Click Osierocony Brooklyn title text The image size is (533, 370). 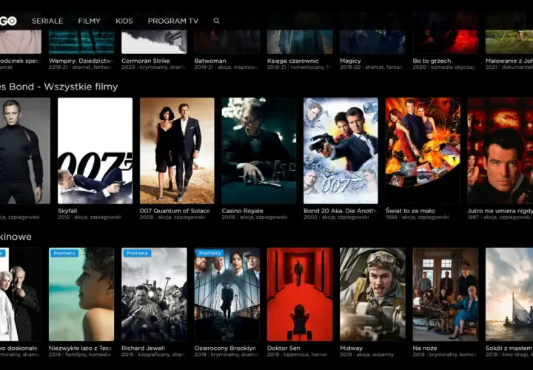[225, 348]
